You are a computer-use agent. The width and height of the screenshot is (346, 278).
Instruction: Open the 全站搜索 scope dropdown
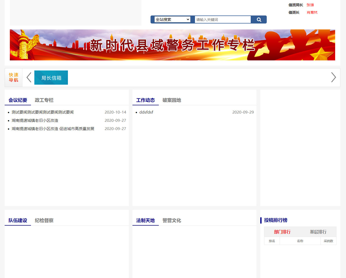172,20
